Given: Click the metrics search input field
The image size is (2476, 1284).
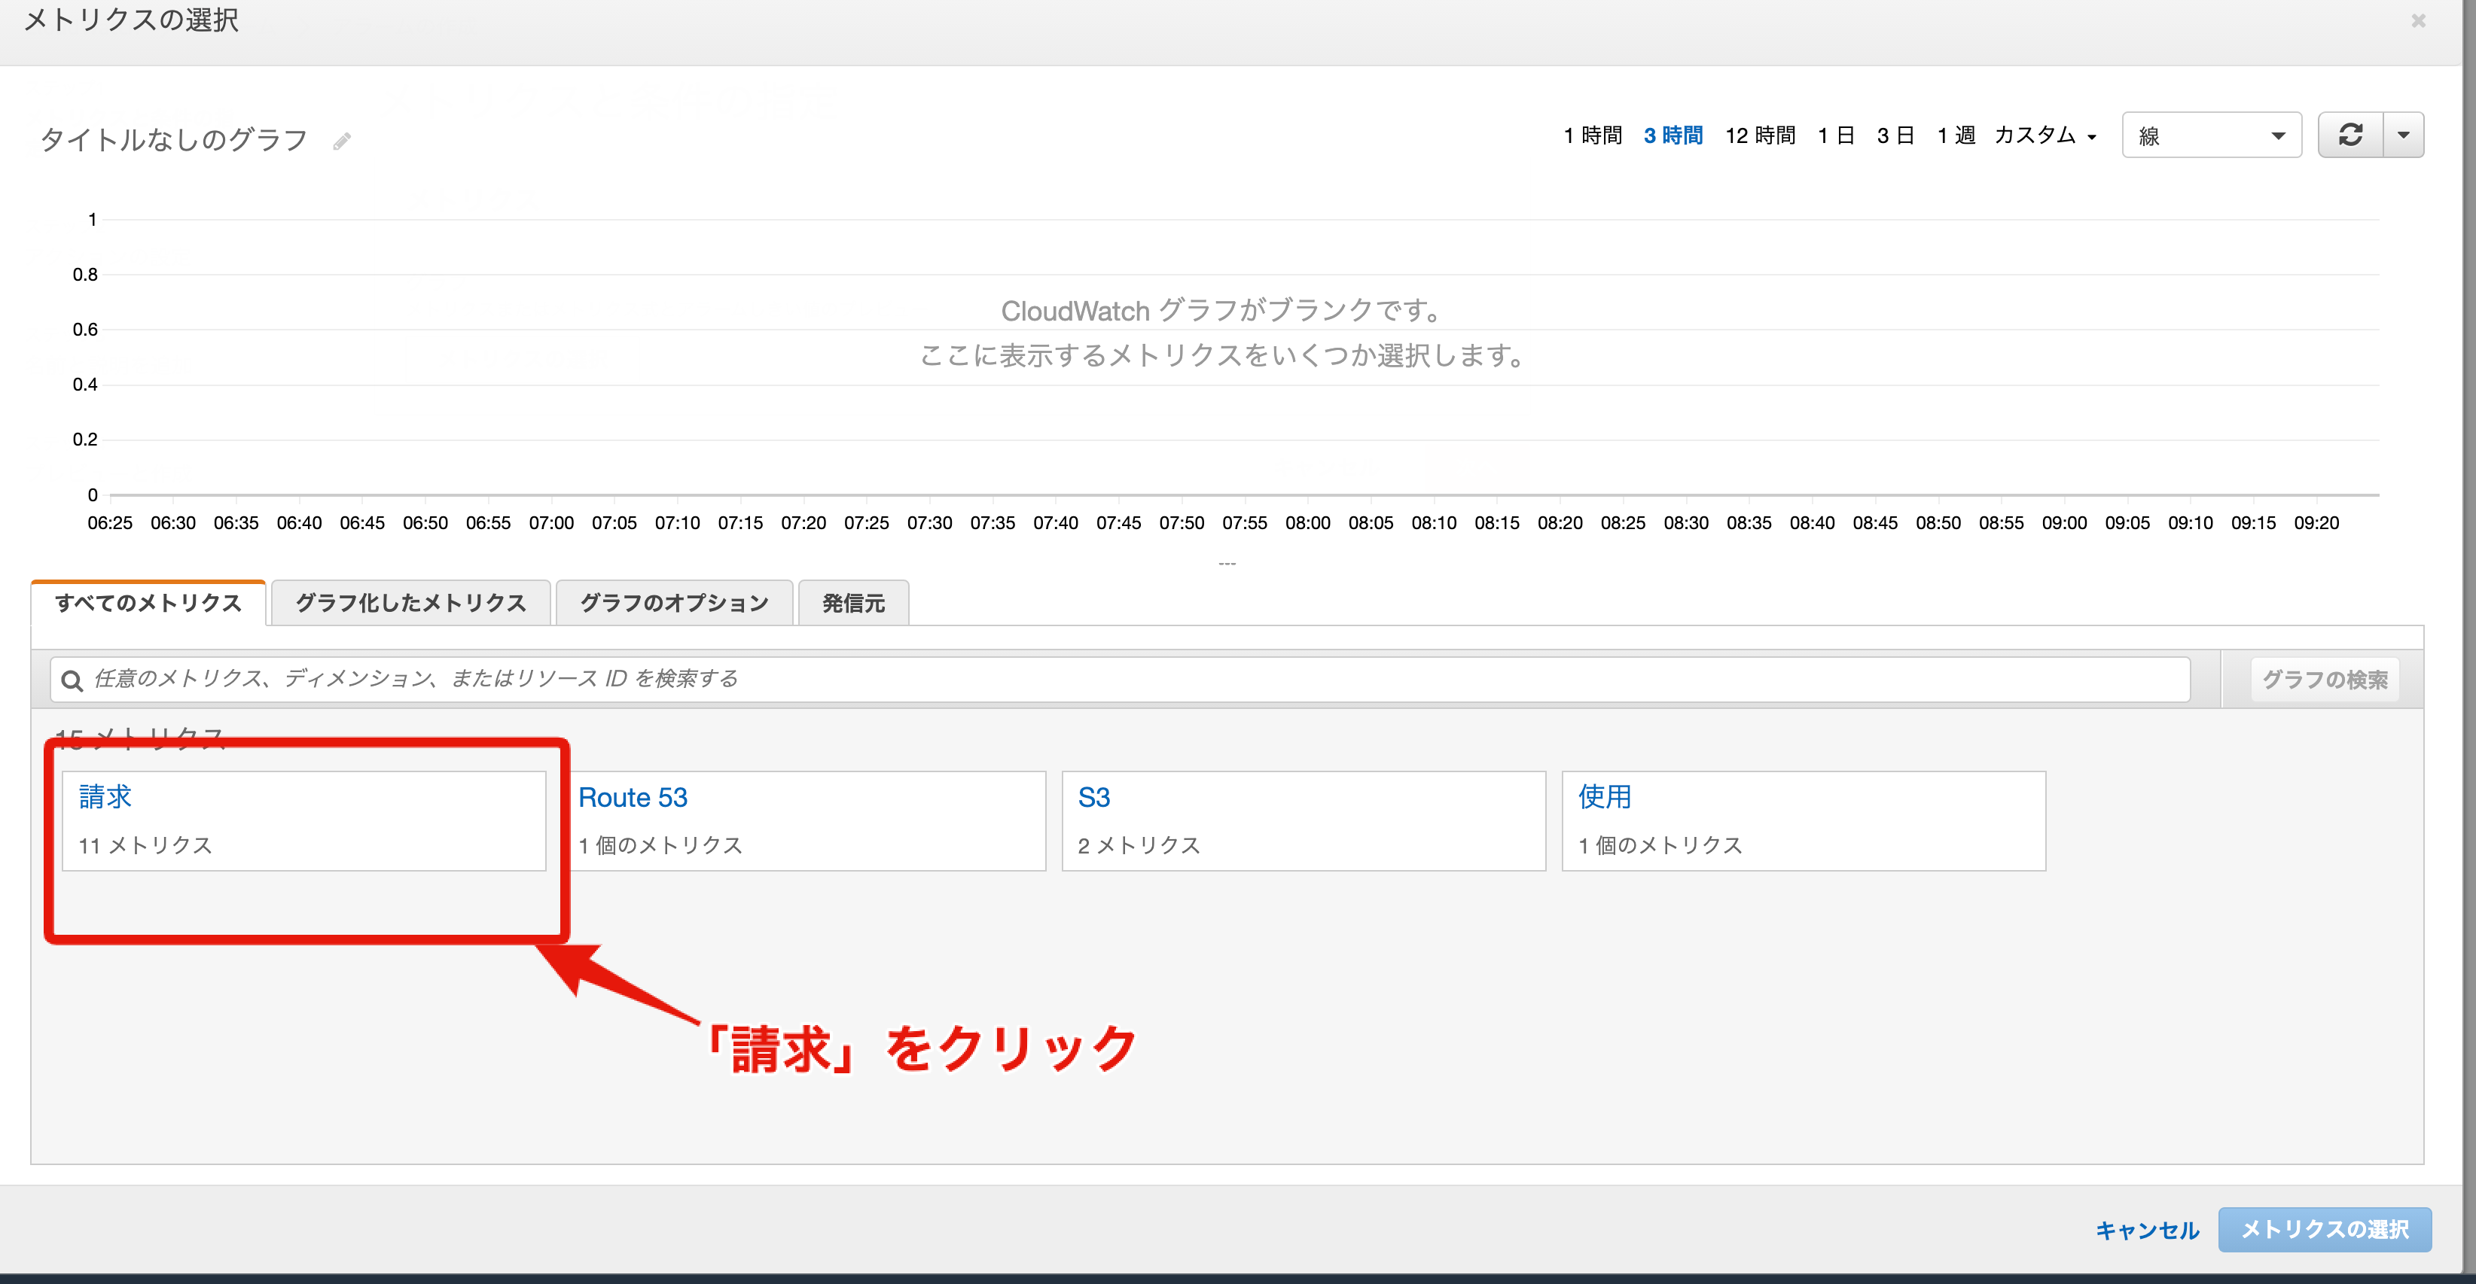Looking at the screenshot, I should click(x=1134, y=679).
